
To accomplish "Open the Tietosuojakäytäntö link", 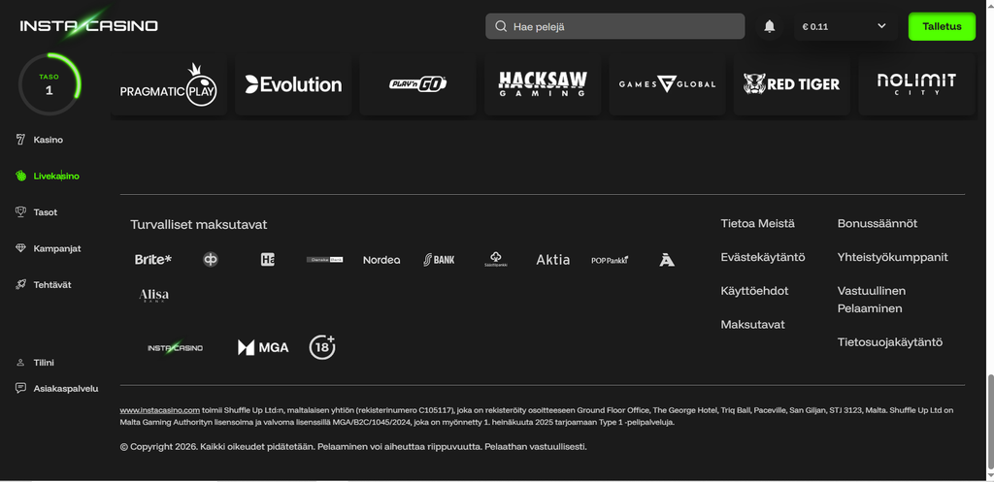I will (890, 342).
